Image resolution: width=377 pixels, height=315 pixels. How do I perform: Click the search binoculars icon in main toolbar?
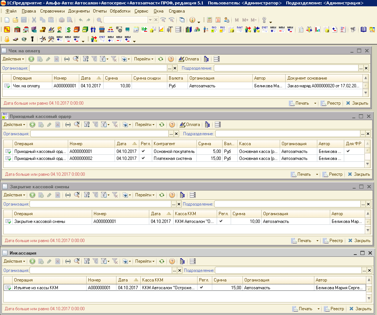pos(99,20)
